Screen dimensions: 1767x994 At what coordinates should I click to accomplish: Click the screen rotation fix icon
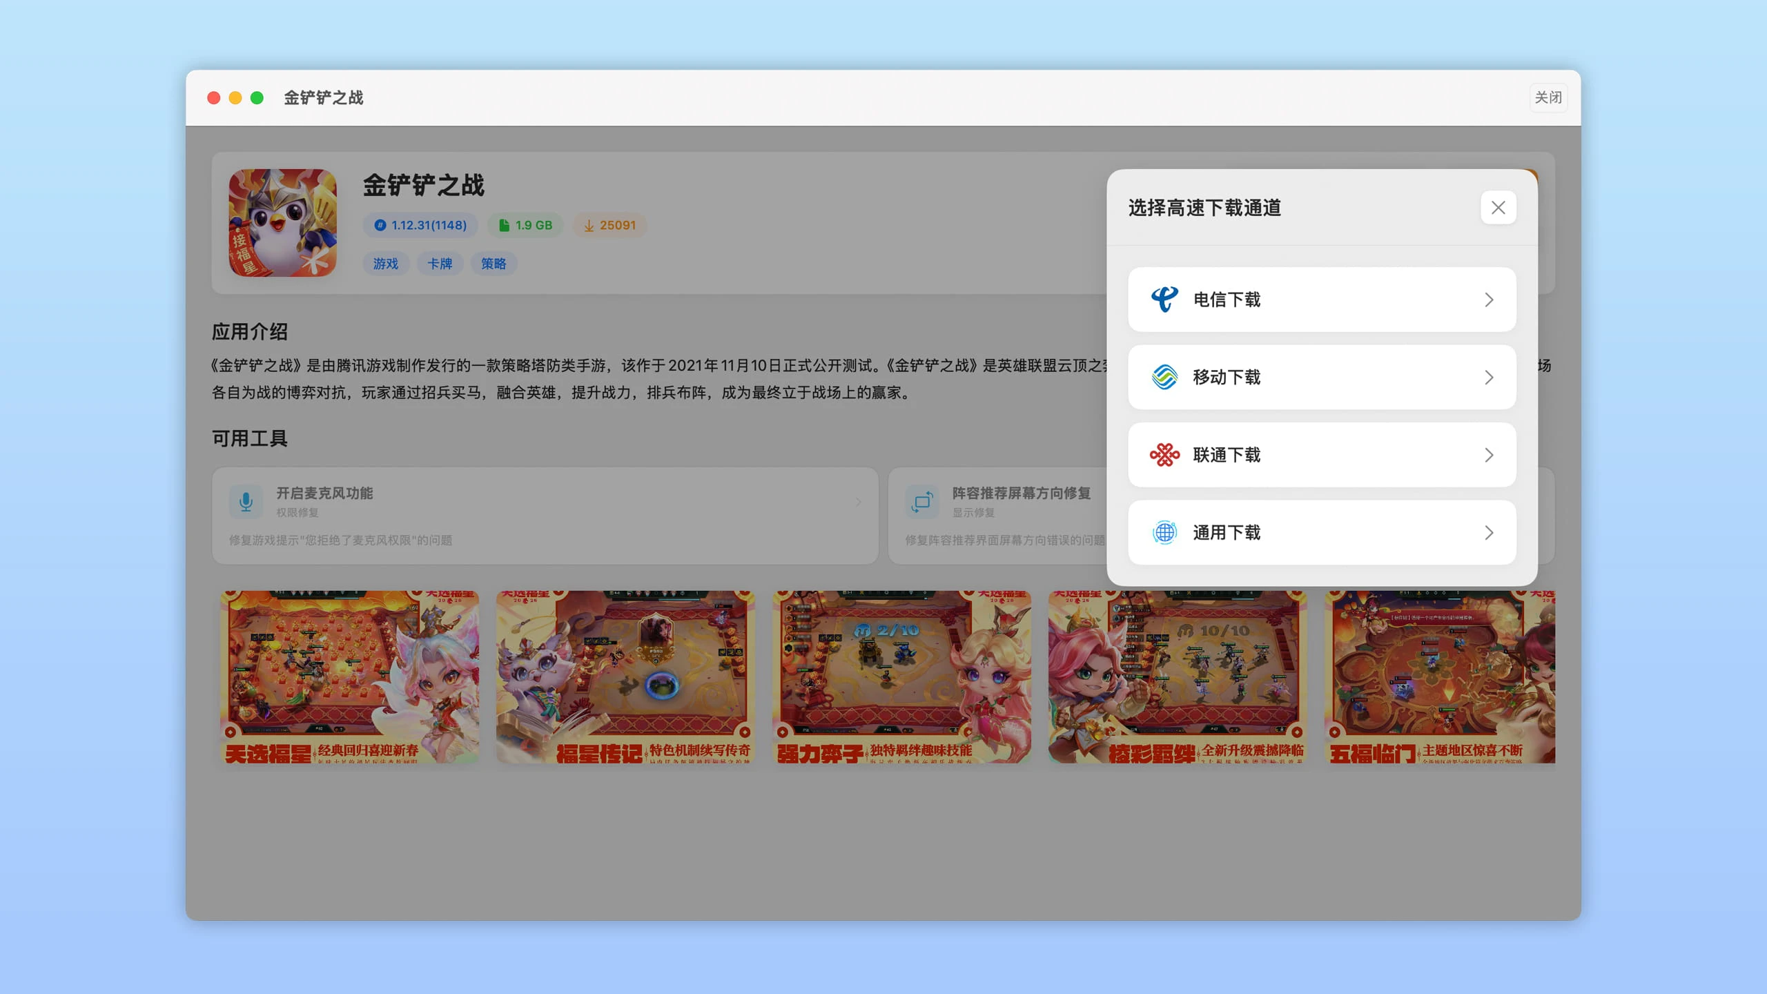point(921,502)
